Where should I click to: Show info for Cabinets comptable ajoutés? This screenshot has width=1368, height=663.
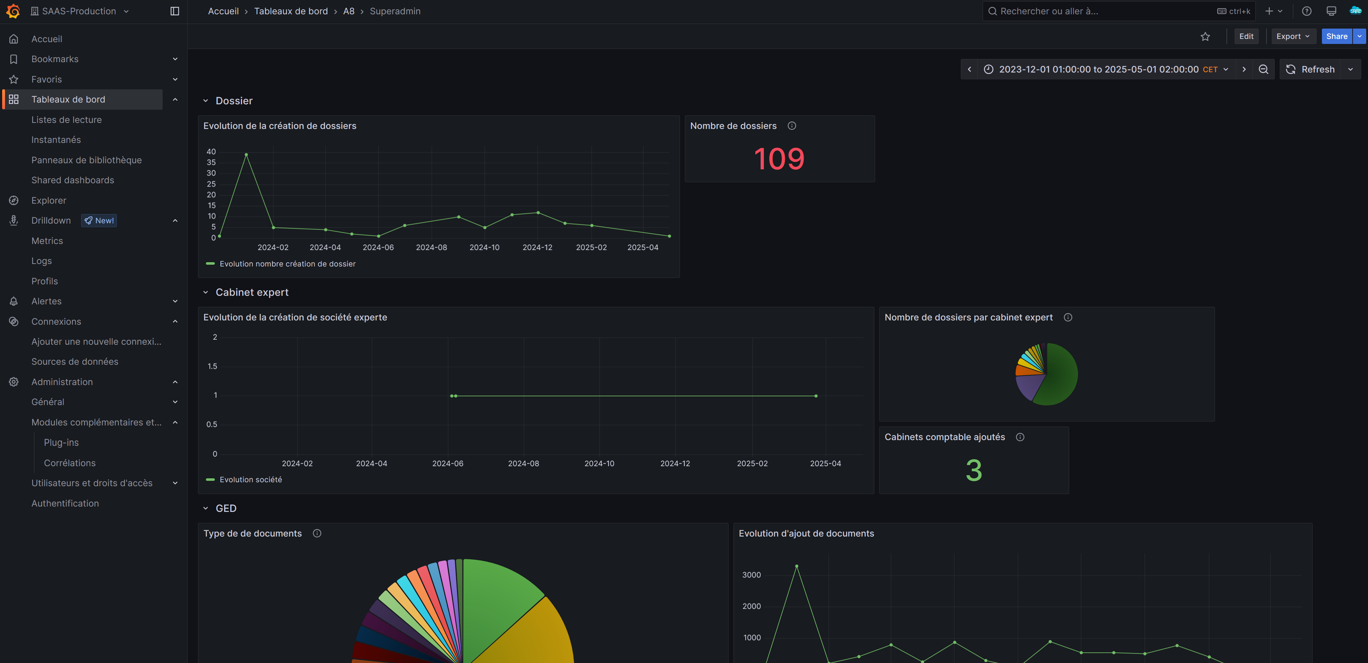pos(1019,437)
